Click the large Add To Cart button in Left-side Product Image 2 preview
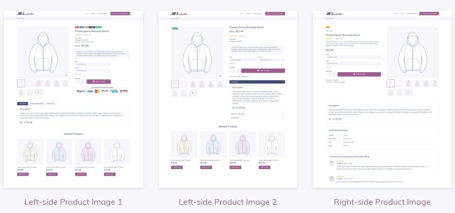The width and height of the screenshot is (455, 213). (263, 71)
